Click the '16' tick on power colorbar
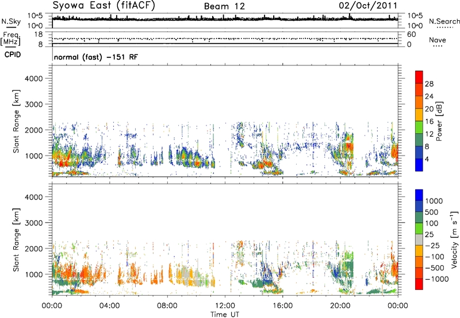 pos(429,122)
